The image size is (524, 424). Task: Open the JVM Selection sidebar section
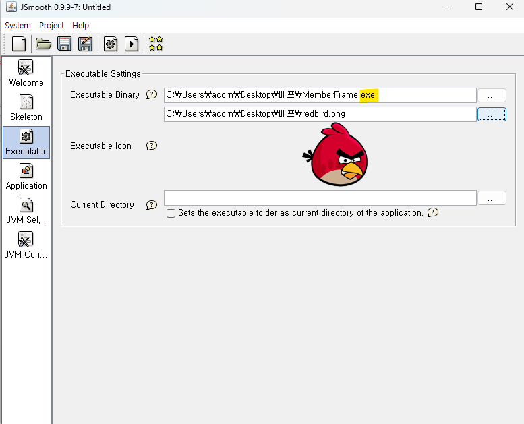click(26, 211)
